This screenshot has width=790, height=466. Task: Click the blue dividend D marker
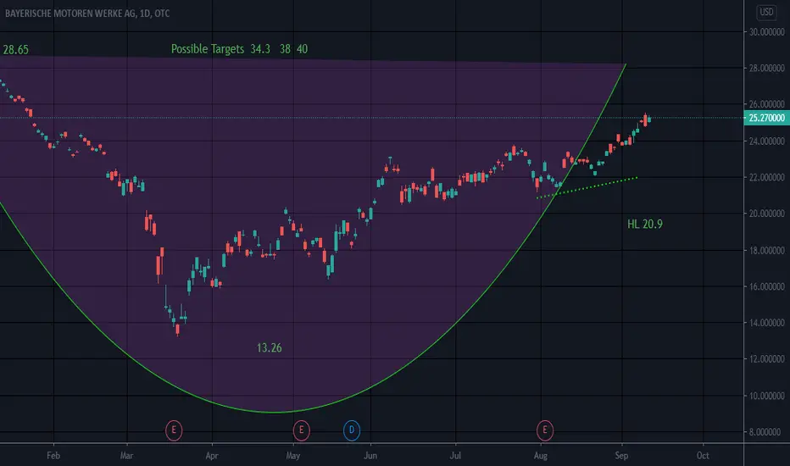click(x=352, y=430)
